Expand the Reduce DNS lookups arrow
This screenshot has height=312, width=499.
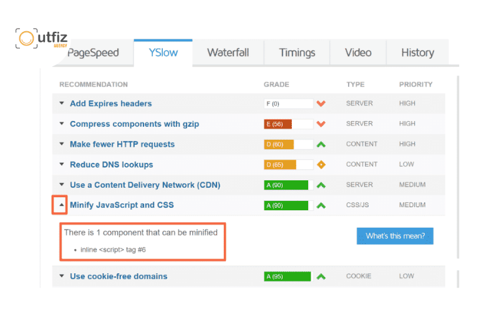[x=62, y=164]
